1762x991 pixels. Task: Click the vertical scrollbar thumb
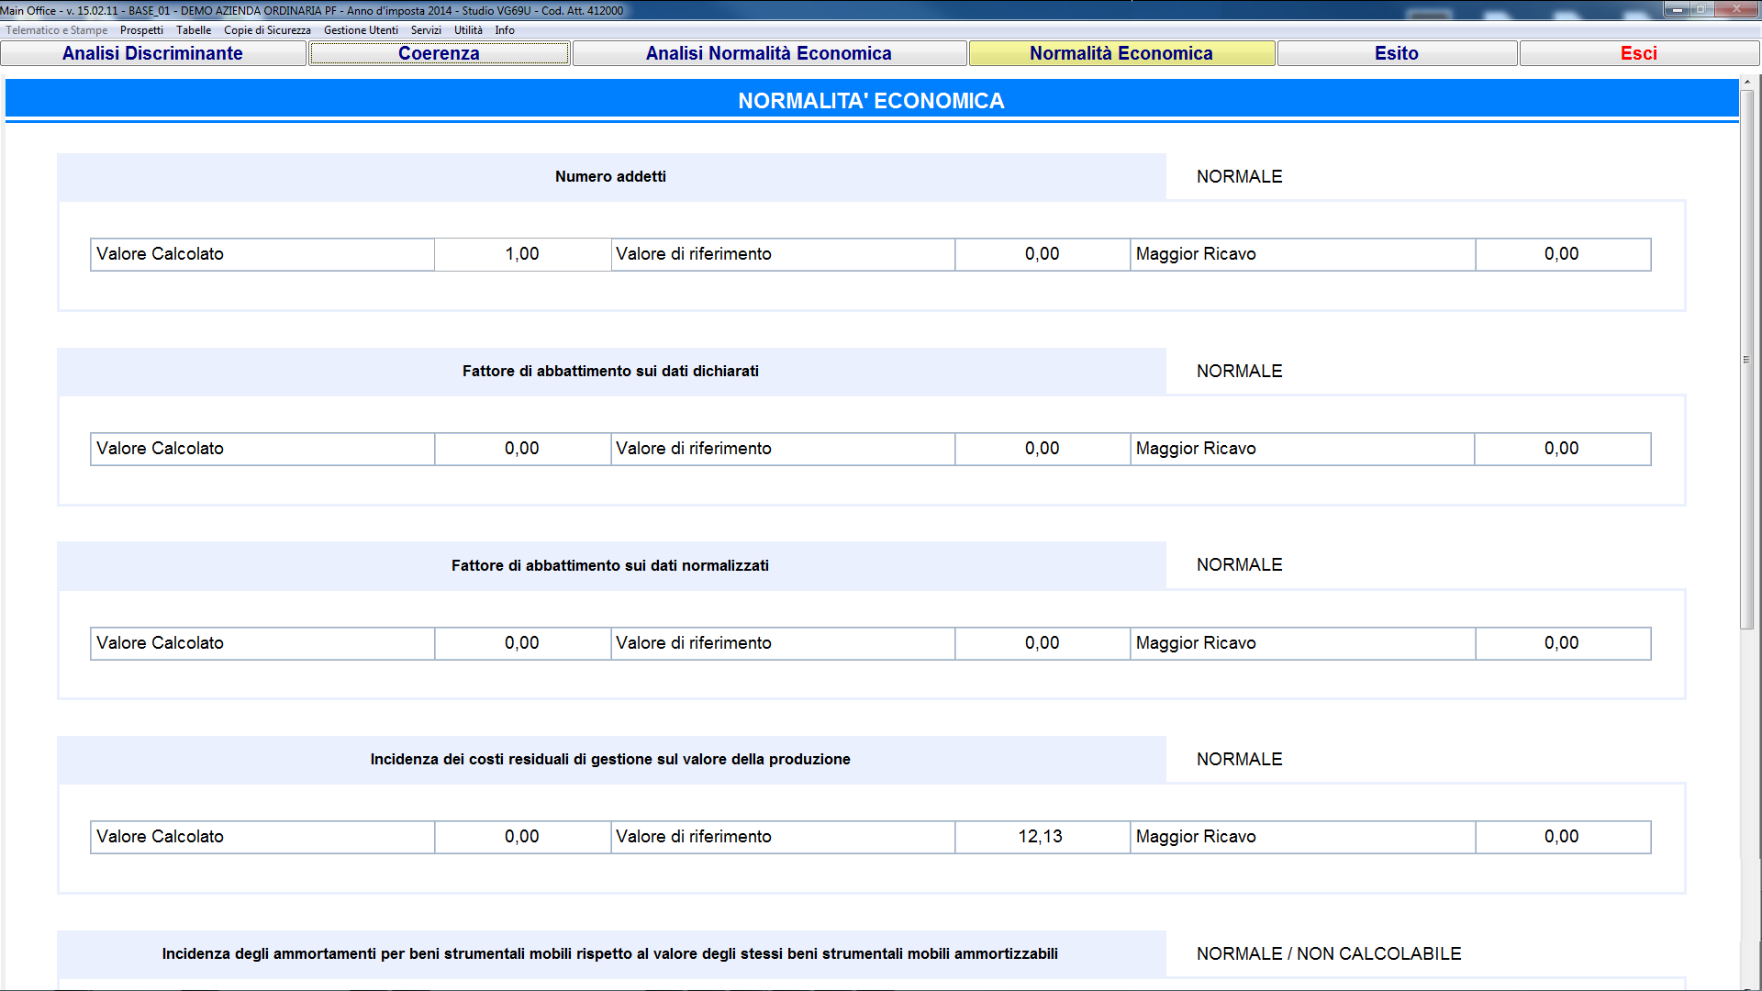point(1747,360)
